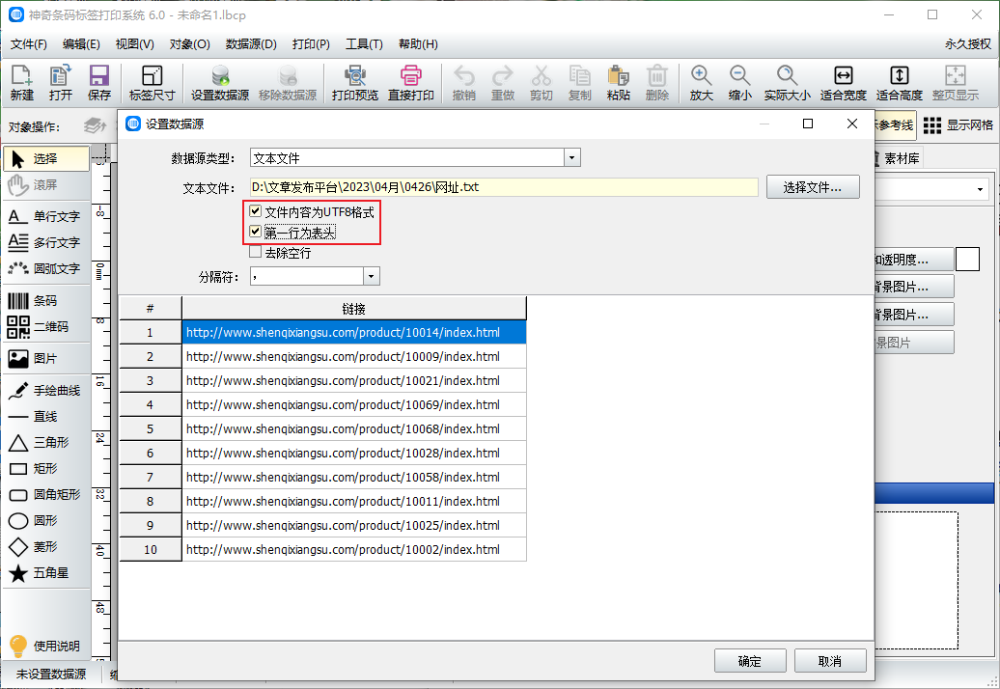Set actual size 实际大小
Viewport: 1000px width, 689px height.
(x=787, y=83)
